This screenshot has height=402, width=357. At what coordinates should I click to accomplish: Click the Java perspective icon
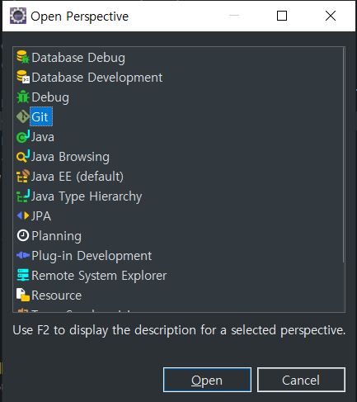[23, 136]
